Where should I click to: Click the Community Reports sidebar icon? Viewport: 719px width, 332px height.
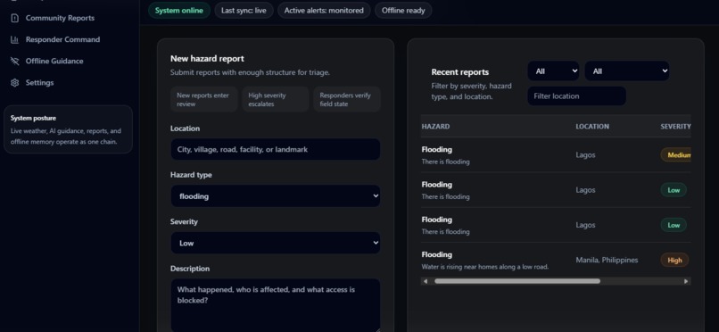tap(14, 18)
